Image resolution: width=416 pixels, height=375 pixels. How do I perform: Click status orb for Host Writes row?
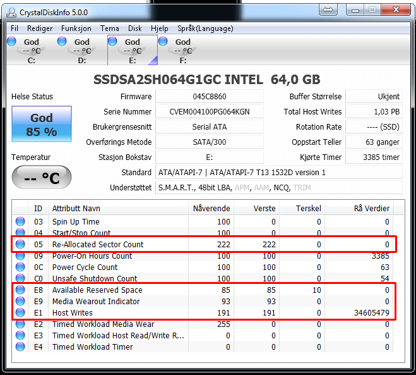click(x=20, y=312)
